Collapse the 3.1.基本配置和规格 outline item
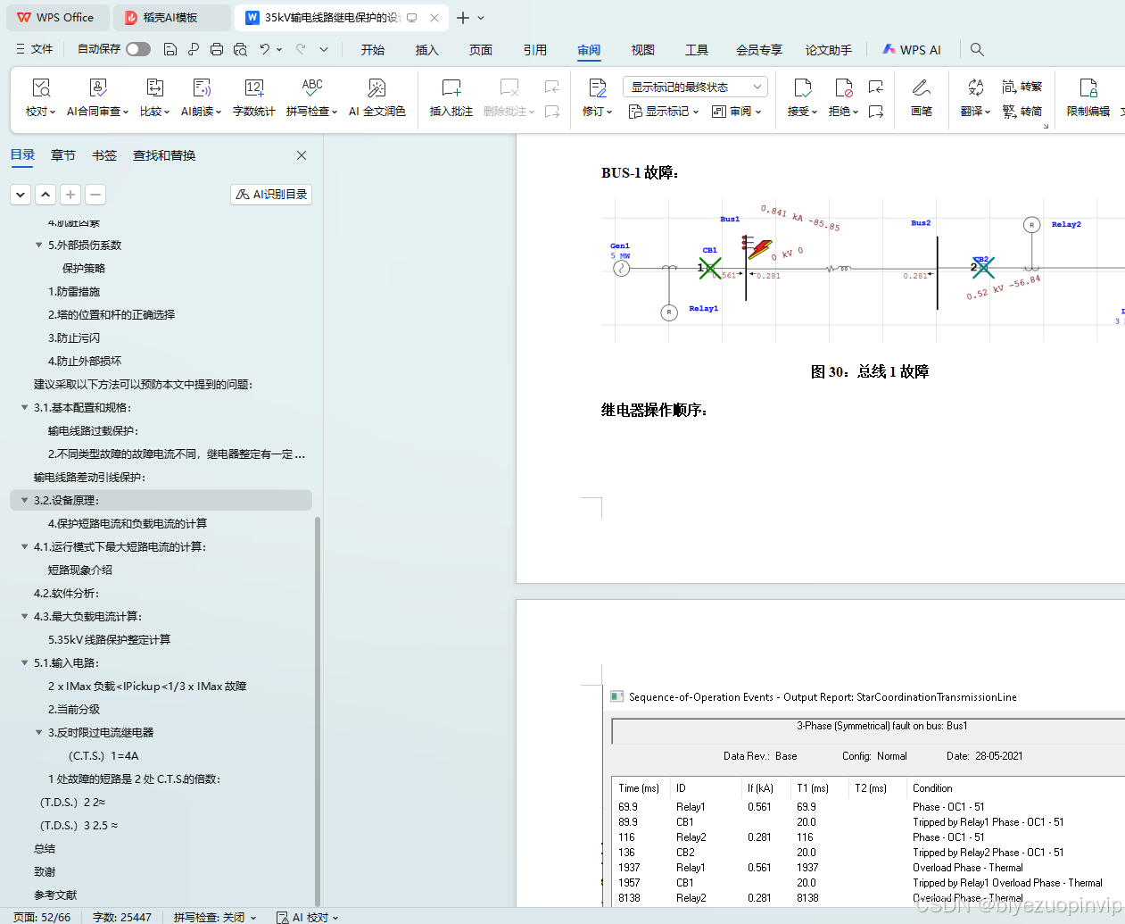Screen dimensions: 1125x924 coord(24,407)
